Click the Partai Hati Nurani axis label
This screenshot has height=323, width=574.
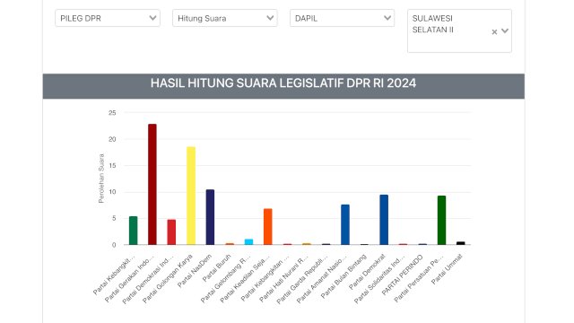tap(283, 278)
